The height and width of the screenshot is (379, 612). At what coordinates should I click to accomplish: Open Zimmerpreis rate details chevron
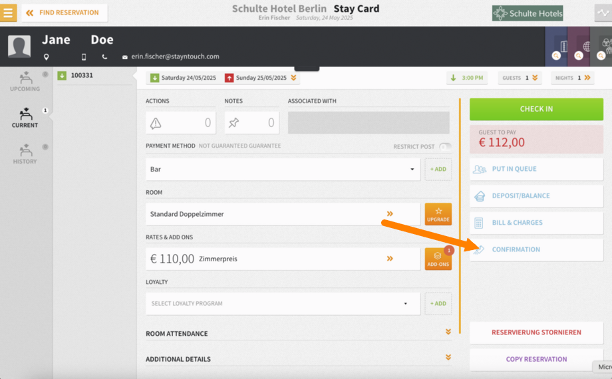(x=390, y=259)
